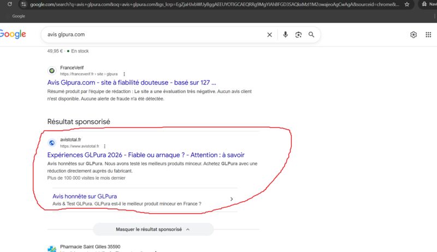Image resolution: width=437 pixels, height=252 pixels.
Task: Click the Pharmacie Saint Gilles favicon
Action: pos(52,249)
